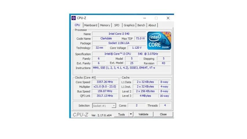Select the Multiplier value x21.0

[x=105, y=87]
